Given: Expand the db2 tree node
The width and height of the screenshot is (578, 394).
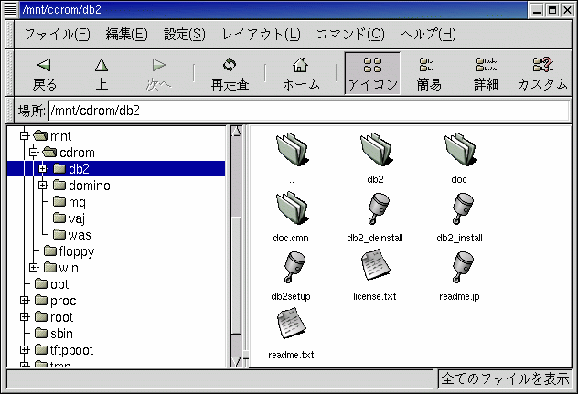Looking at the screenshot, I should (43, 169).
